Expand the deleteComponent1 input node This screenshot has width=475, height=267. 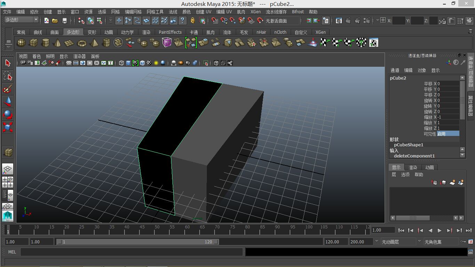coord(414,156)
